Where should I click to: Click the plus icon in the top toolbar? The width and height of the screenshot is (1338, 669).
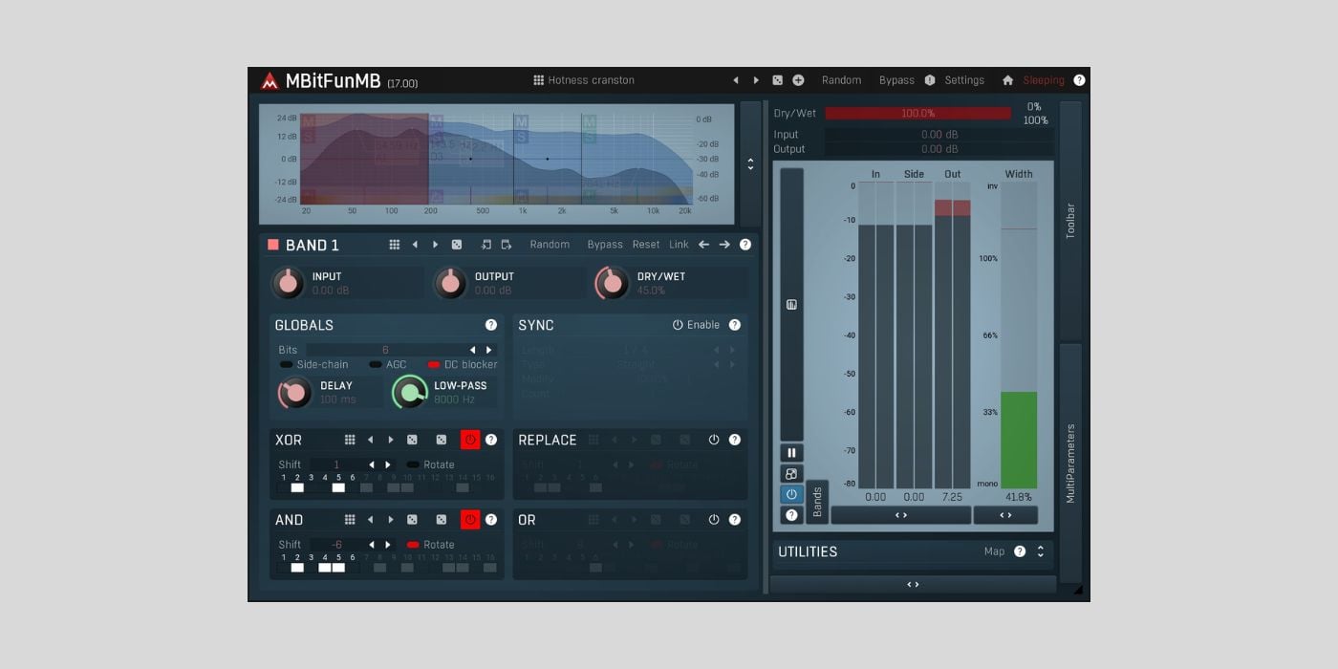click(798, 80)
